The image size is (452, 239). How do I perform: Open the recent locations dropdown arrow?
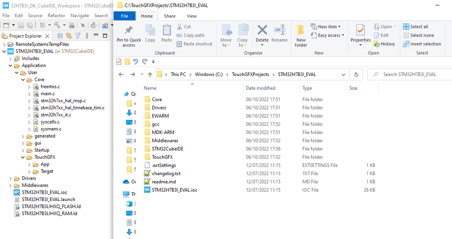(142, 74)
